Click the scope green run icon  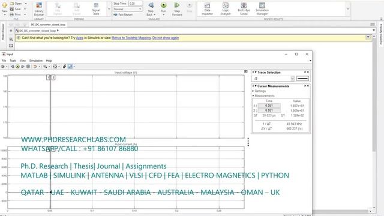point(17,67)
